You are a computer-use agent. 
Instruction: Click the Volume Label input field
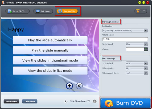pyautogui.click(x=125, y=39)
